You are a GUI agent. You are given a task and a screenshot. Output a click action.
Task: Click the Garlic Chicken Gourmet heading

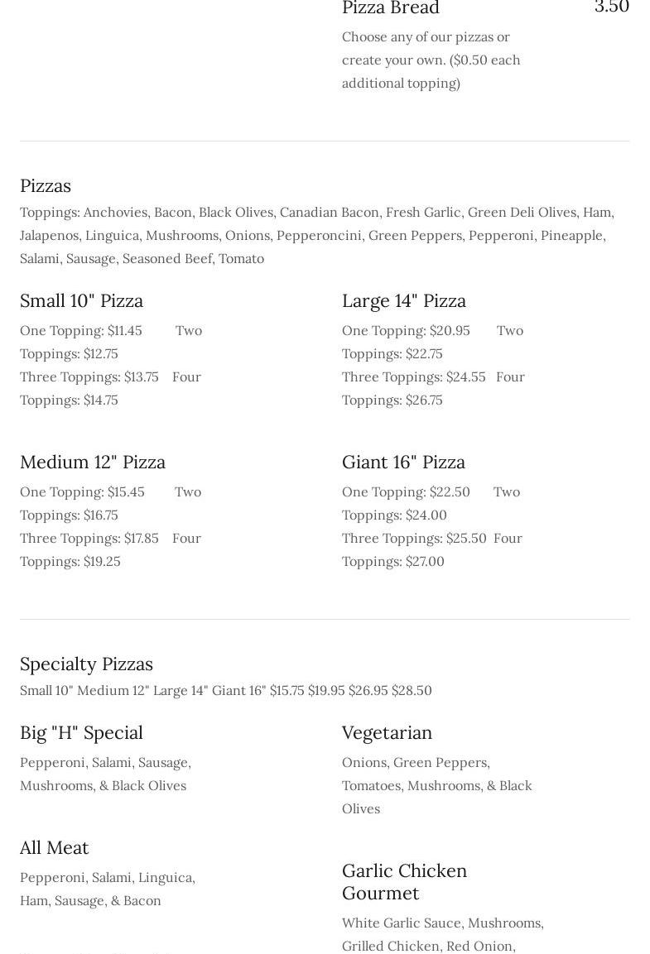pyautogui.click(x=404, y=881)
